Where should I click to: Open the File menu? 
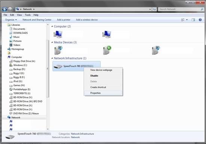(x=5, y=15)
